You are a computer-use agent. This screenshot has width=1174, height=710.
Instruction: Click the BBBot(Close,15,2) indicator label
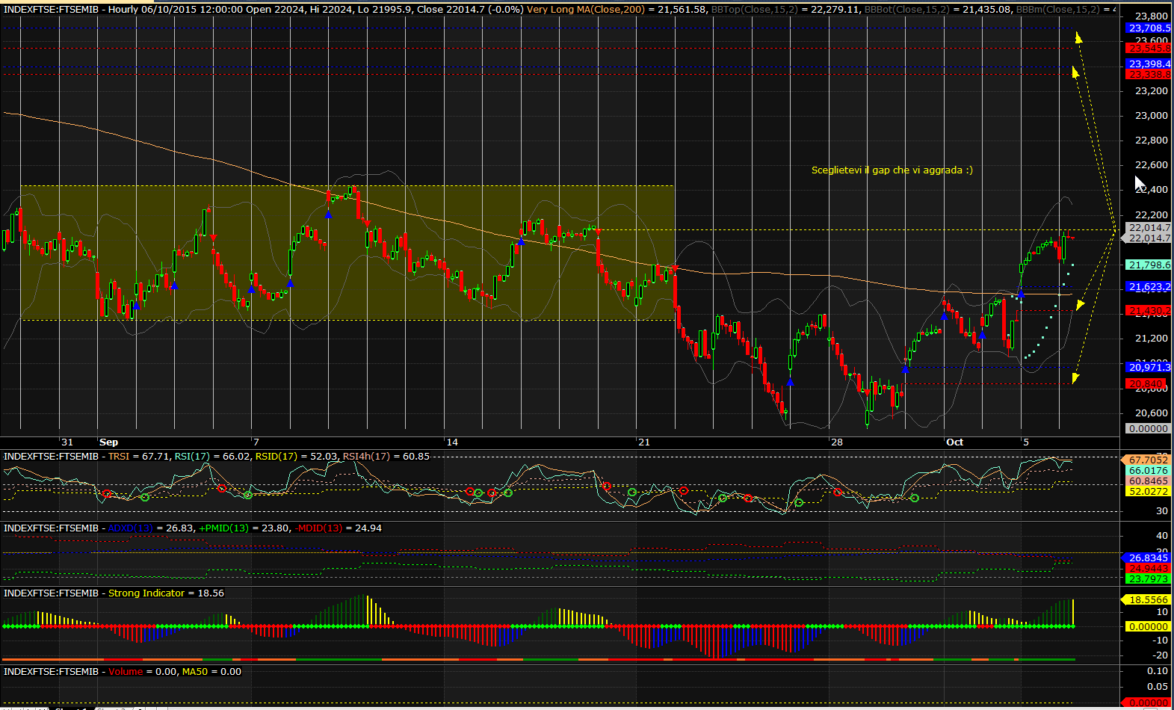906,9
